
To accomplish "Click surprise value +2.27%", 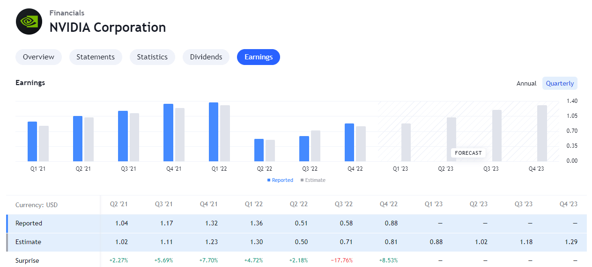I will (118, 260).
